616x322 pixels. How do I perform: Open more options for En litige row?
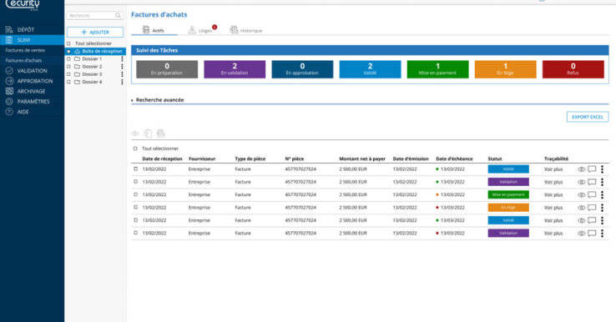603,208
